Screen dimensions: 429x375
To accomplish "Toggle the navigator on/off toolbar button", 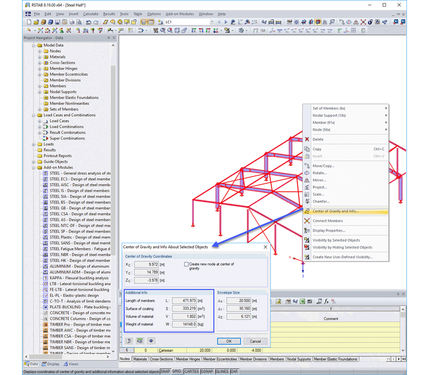I will 143,22.
